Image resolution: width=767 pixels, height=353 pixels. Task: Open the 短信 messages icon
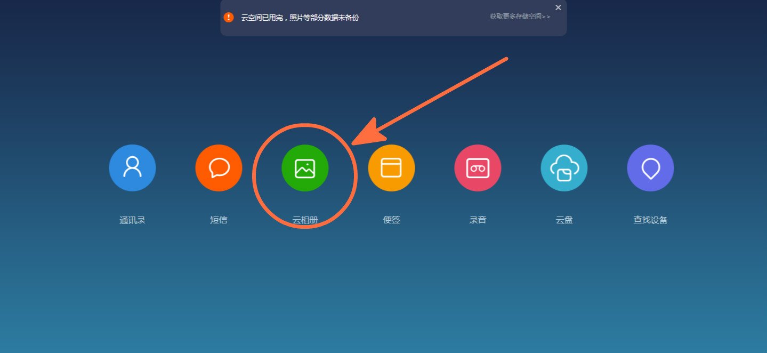(x=219, y=167)
